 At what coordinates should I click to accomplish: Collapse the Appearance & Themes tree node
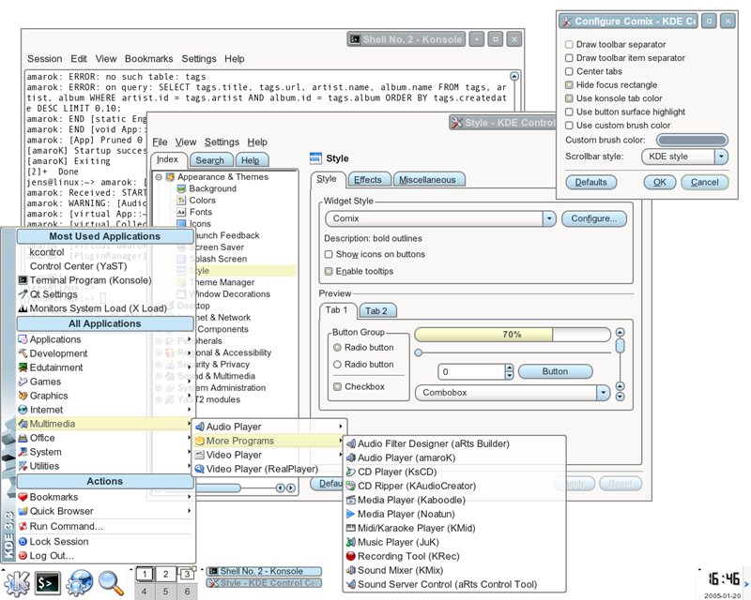[x=159, y=177]
